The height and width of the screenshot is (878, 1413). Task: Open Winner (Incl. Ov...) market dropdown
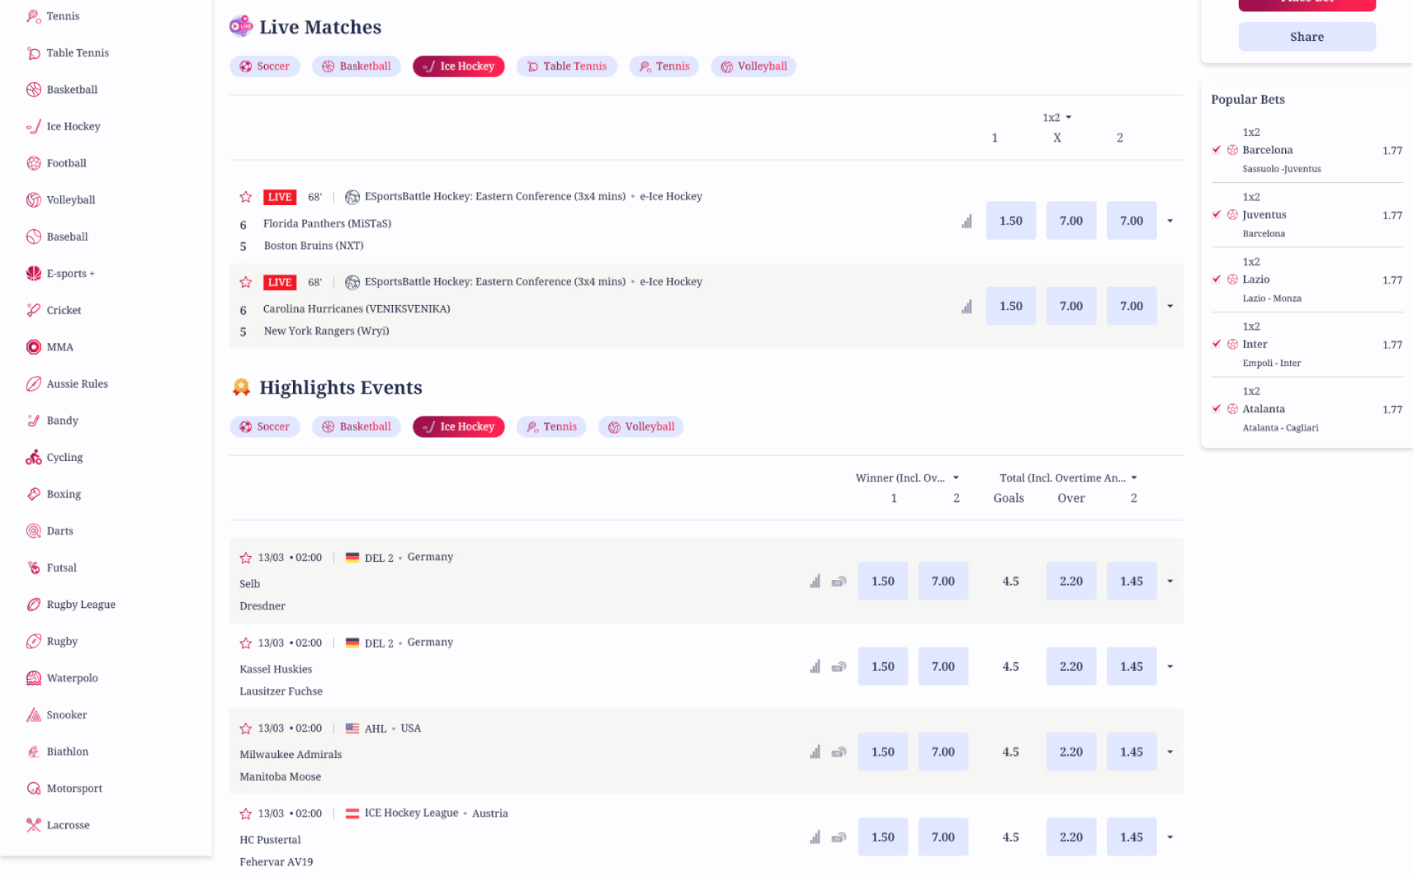907,478
